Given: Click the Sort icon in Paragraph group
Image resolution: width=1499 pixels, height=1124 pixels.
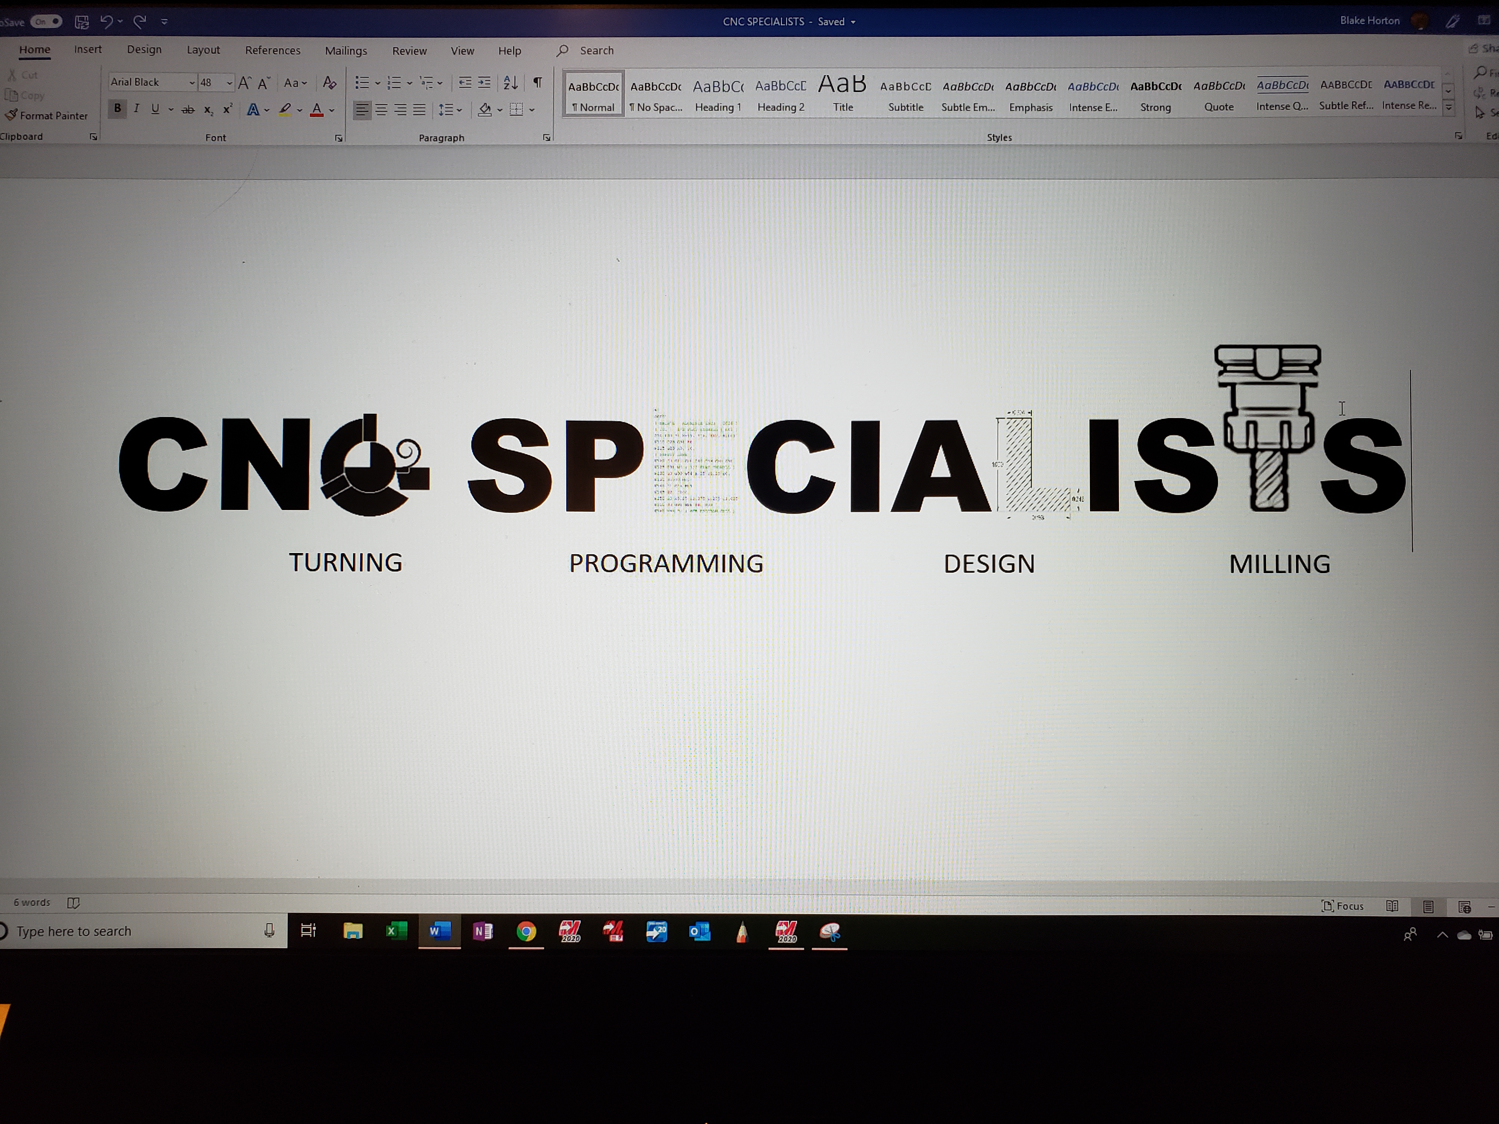Looking at the screenshot, I should (x=510, y=83).
